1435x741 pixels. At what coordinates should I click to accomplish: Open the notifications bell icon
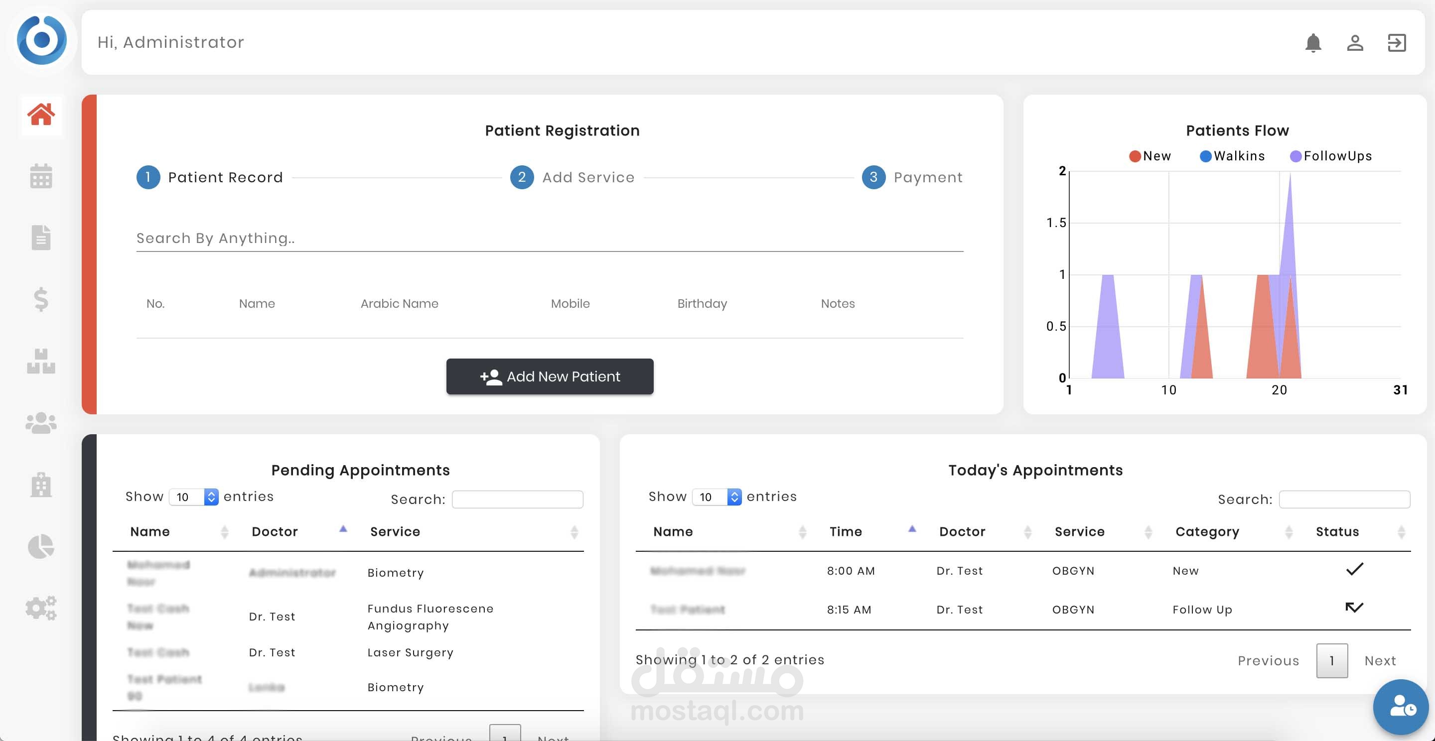click(1313, 43)
